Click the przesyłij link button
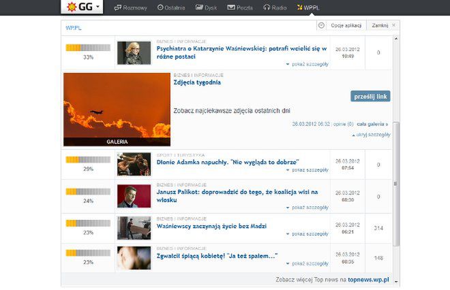This screenshot has width=450, height=290. (x=370, y=97)
